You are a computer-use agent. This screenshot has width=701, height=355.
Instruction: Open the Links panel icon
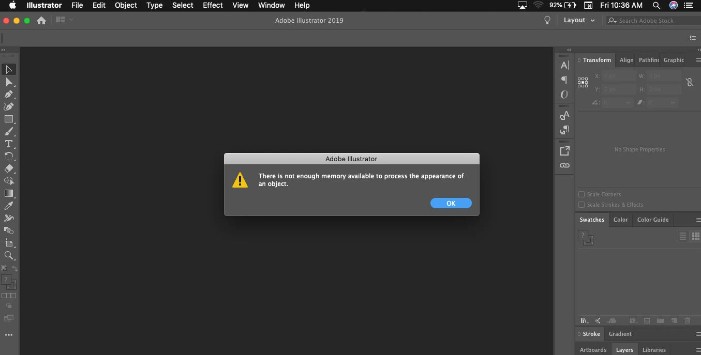[x=564, y=165]
